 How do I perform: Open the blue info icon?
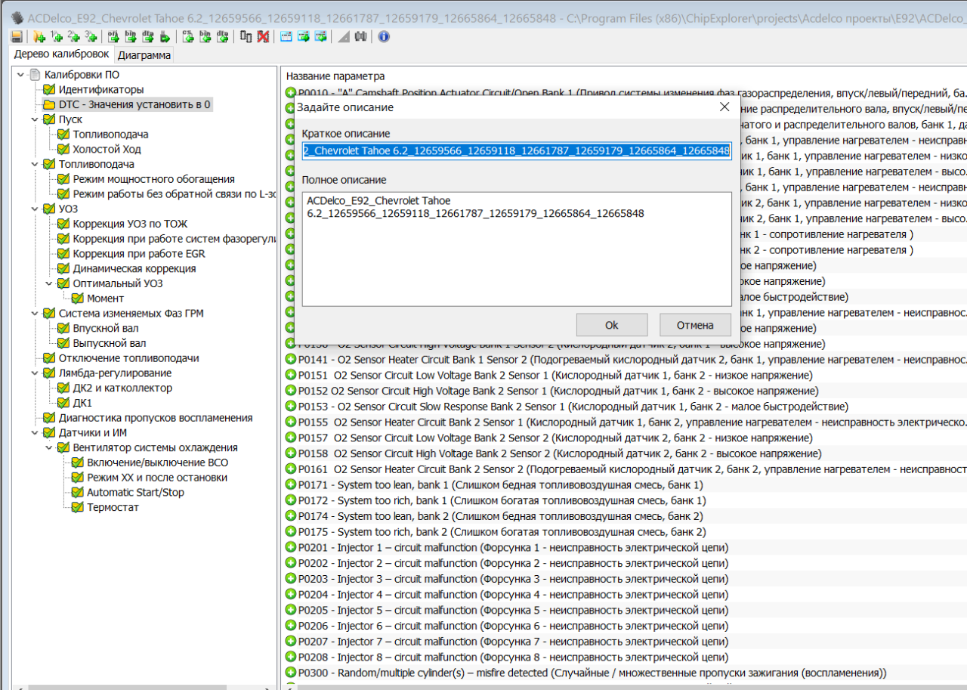(x=384, y=36)
